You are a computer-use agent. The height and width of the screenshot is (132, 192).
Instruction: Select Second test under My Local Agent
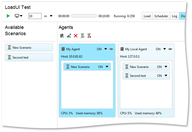point(146,76)
